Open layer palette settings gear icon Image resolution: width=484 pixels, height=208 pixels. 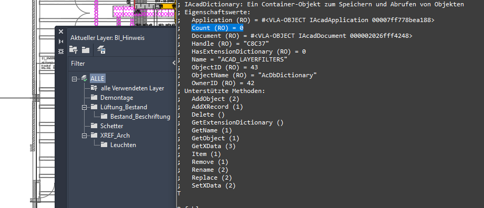click(x=61, y=51)
